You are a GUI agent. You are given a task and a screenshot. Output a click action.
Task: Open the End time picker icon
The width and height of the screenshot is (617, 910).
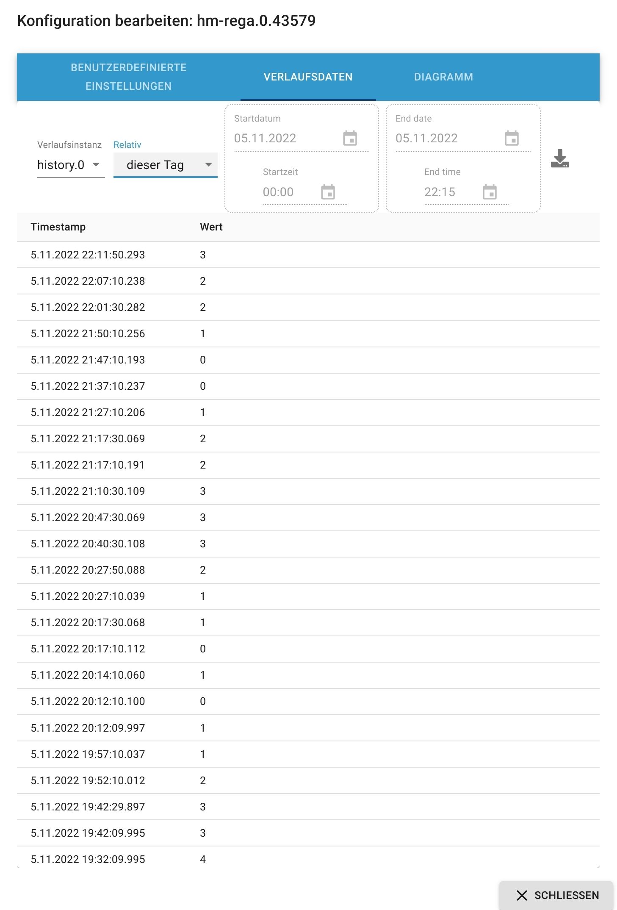(x=490, y=192)
